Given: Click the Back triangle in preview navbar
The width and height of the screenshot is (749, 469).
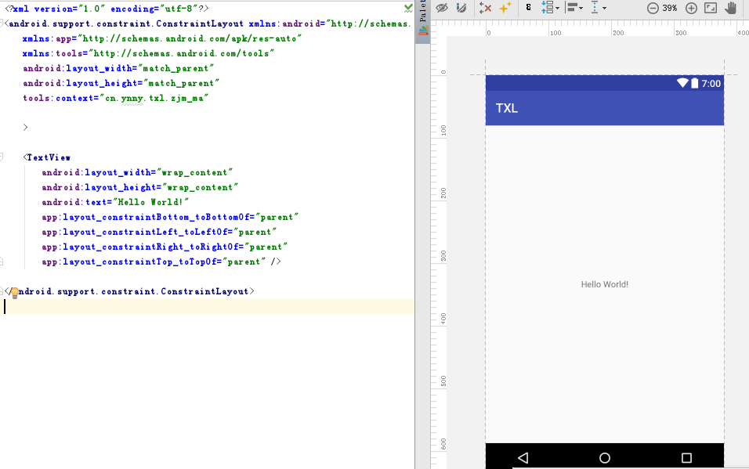Looking at the screenshot, I should point(523,458).
